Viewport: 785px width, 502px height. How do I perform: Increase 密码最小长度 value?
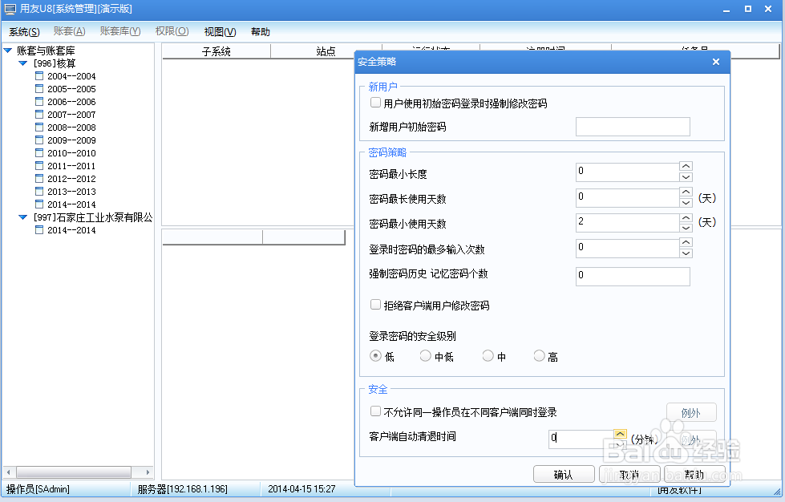tap(686, 166)
